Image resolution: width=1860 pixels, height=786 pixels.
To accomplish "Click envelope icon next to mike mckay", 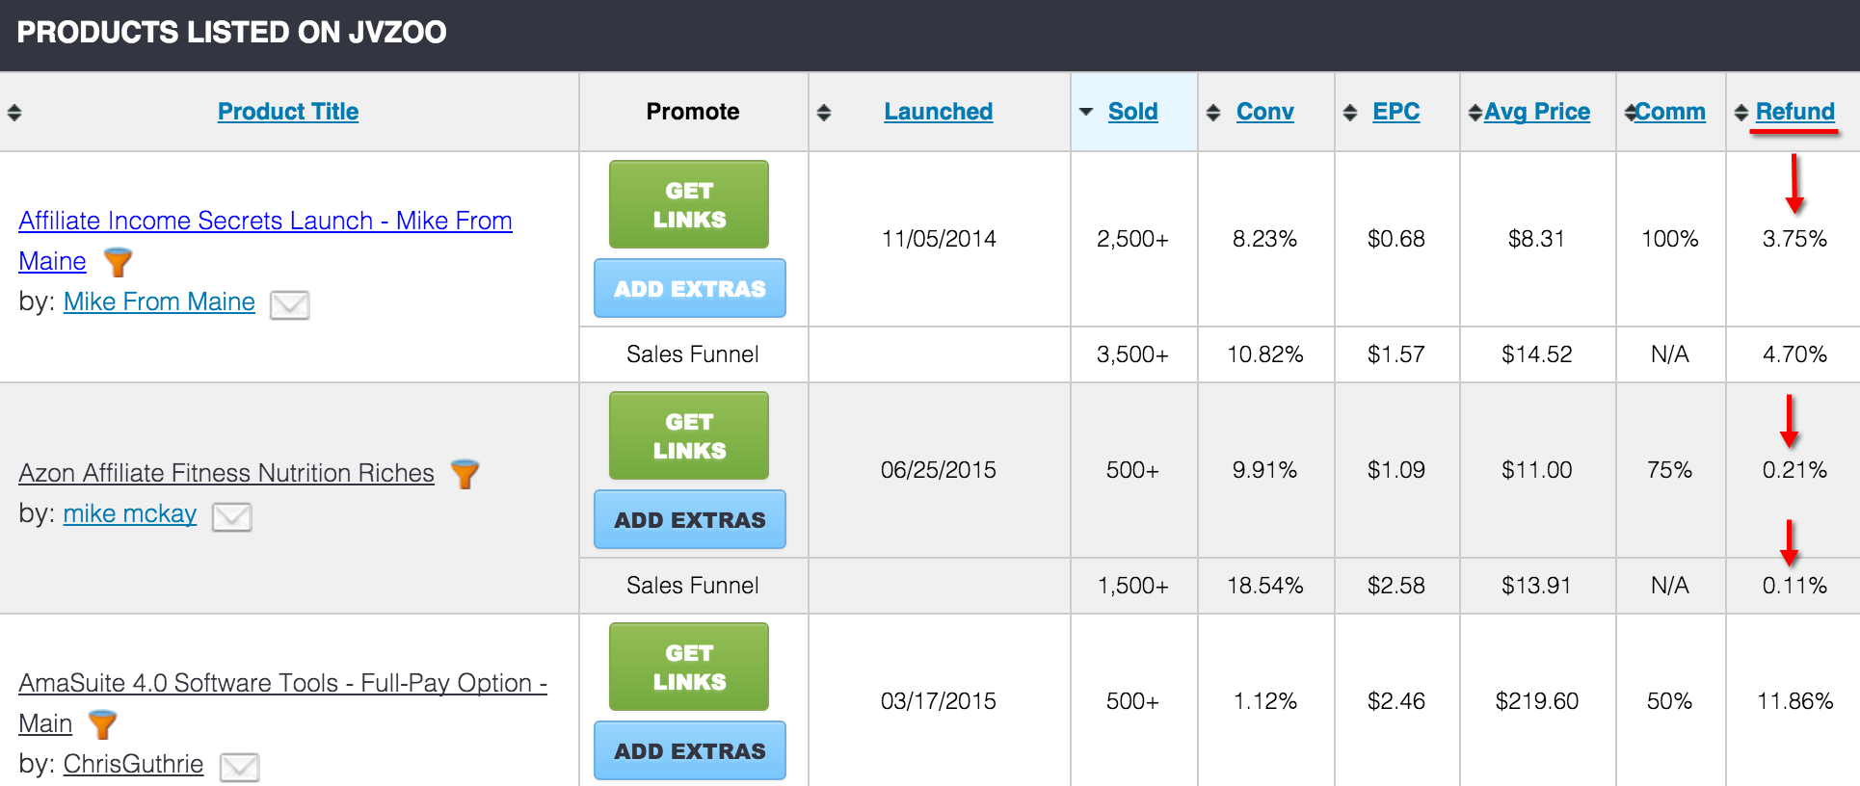I will [231, 516].
